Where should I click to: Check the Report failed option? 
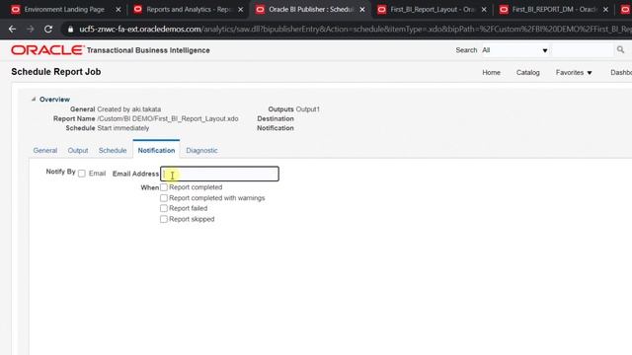[x=164, y=208]
